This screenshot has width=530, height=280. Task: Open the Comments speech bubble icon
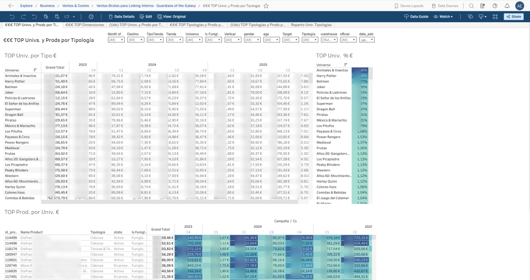coord(470,17)
